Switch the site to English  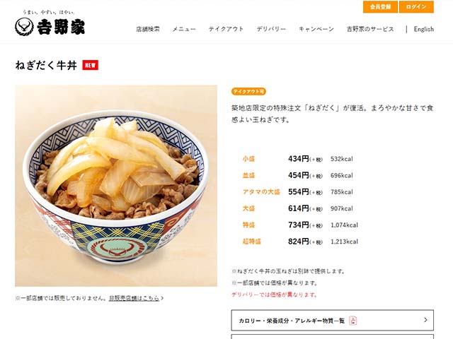pos(423,29)
